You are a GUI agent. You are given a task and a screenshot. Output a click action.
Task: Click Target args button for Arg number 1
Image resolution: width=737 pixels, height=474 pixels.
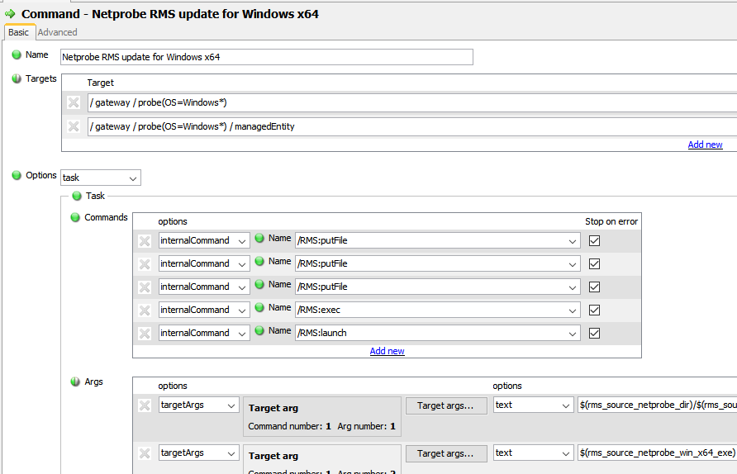446,405
